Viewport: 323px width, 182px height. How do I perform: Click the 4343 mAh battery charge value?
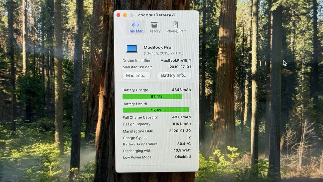[x=182, y=90]
